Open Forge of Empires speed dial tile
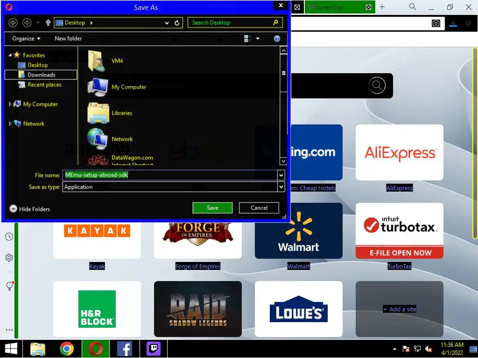Screen dimensions: 478x358 click(x=198, y=241)
